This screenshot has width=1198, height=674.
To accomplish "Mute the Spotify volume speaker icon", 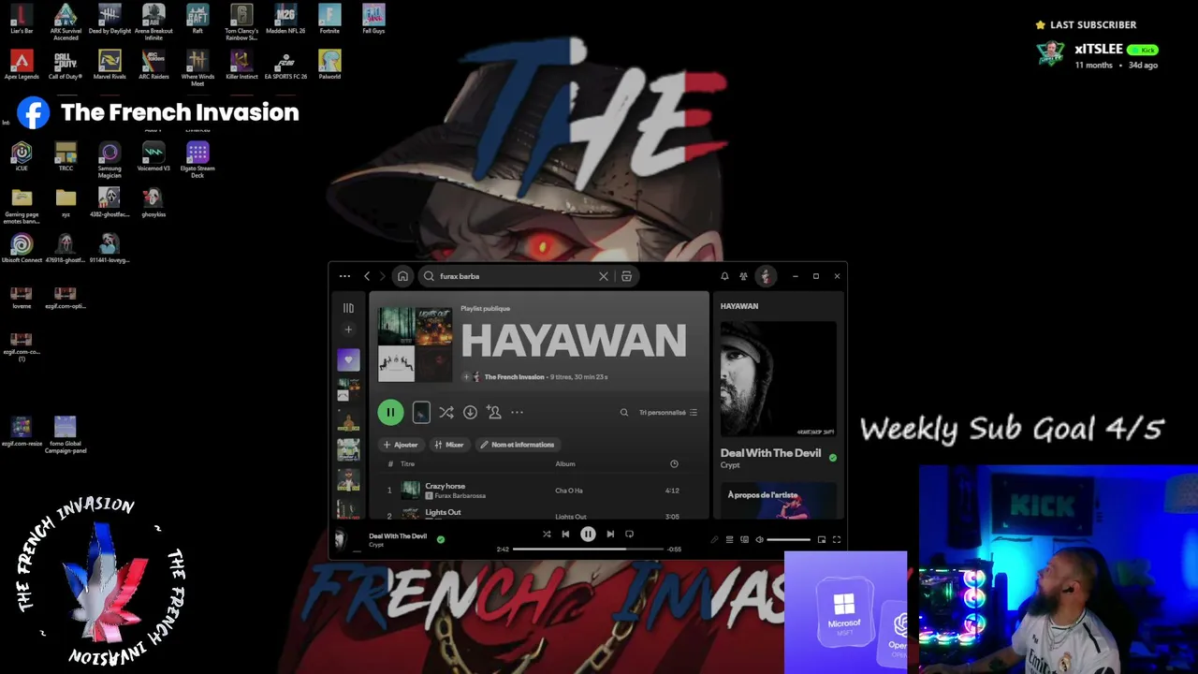I will pos(759,540).
